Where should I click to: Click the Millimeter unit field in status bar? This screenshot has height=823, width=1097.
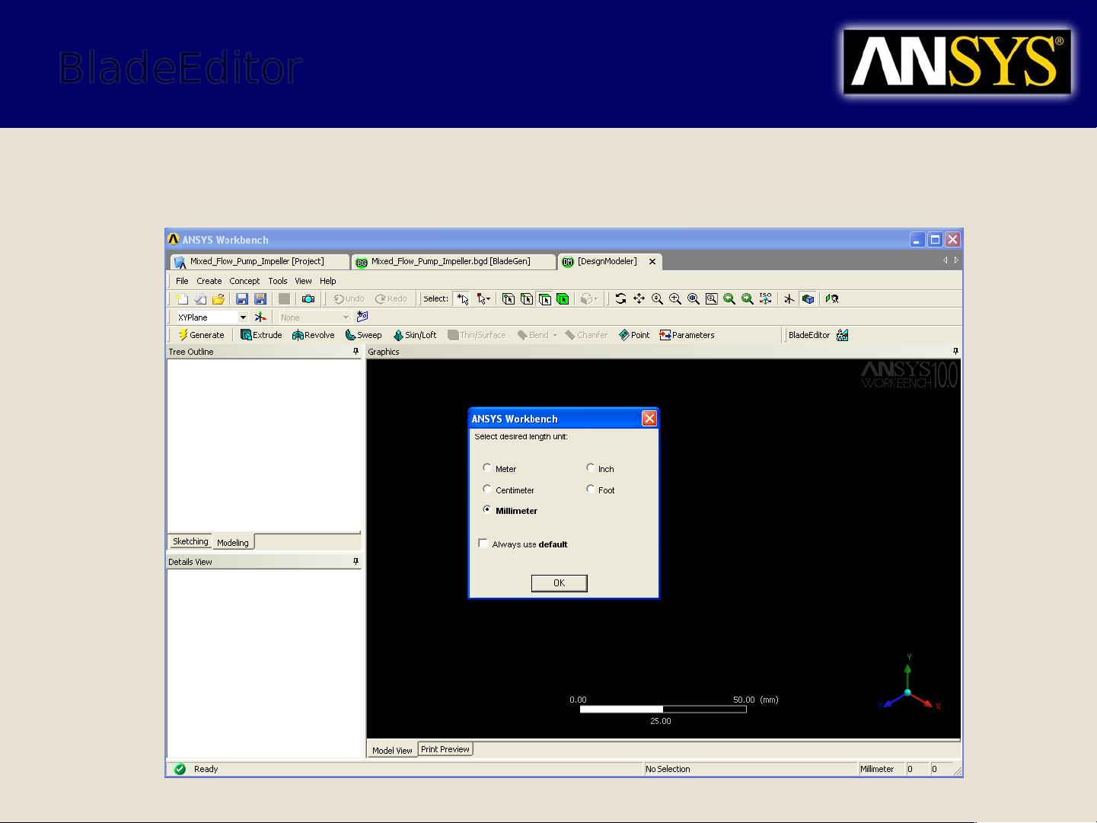coord(877,769)
